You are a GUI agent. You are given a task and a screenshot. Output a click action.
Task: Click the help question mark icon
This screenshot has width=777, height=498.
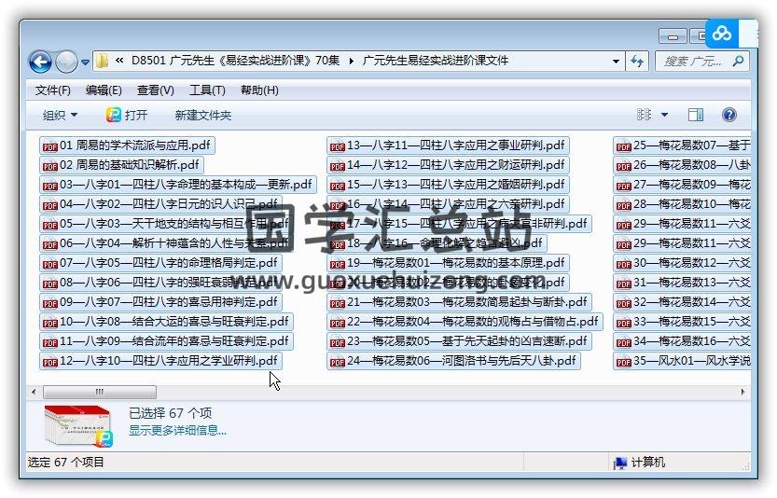pos(729,115)
